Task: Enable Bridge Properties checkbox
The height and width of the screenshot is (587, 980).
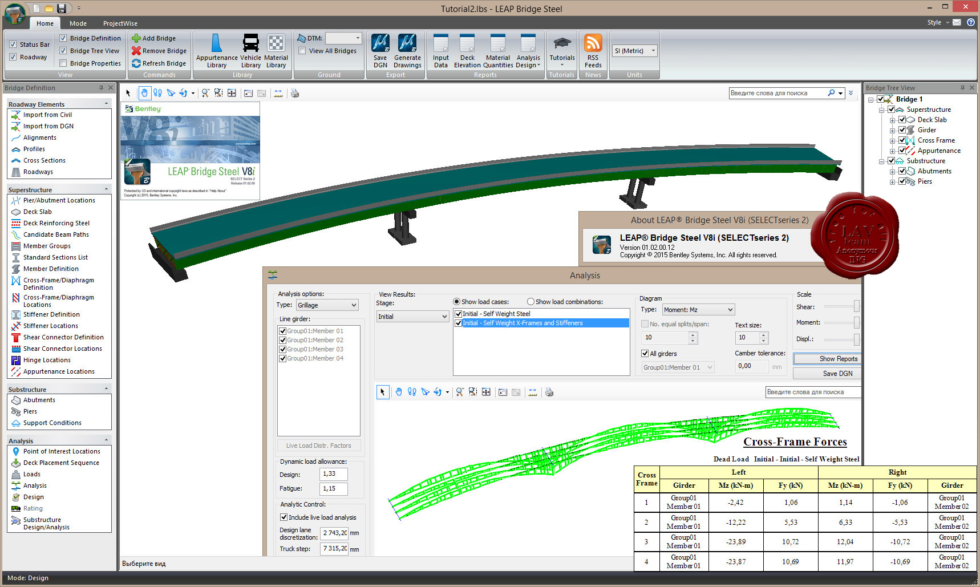Action: click(63, 63)
